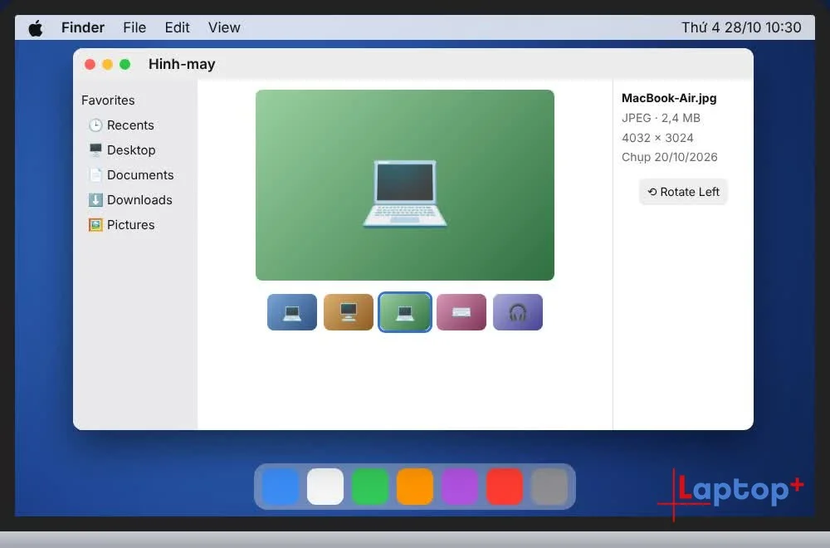Viewport: 830px width, 548px height.
Task: Minimize the Hinh-may window
Action: [x=107, y=64]
